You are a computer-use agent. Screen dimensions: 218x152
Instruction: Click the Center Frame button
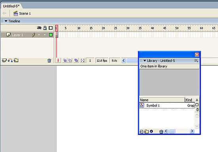point(58,61)
